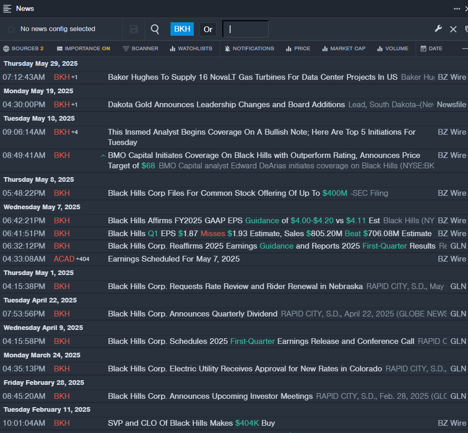Viewport: 468px width, 433px height.
Task: Open Earnings Scheduled For May 7 headline
Action: coord(174,259)
